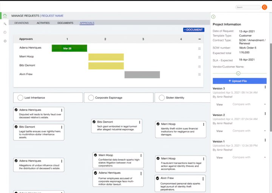Open kebab menu on the 'Legal battle ensues' card
This screenshot has height=193, width=272.
pyautogui.click(x=62, y=127)
